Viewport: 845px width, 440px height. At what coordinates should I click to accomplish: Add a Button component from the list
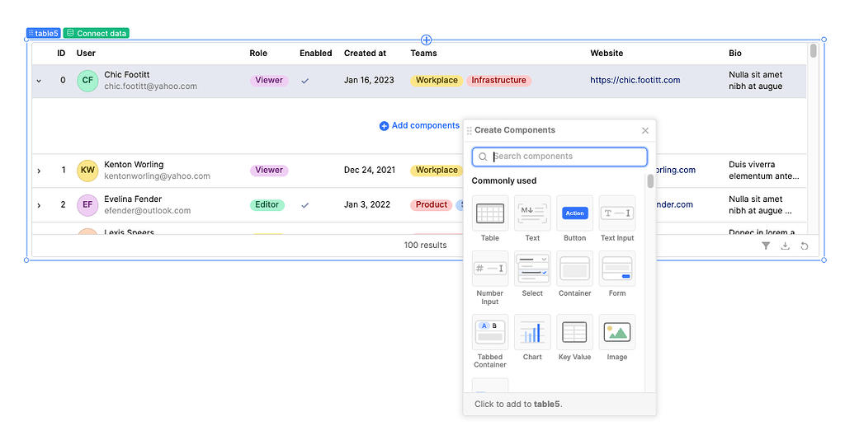coord(574,214)
